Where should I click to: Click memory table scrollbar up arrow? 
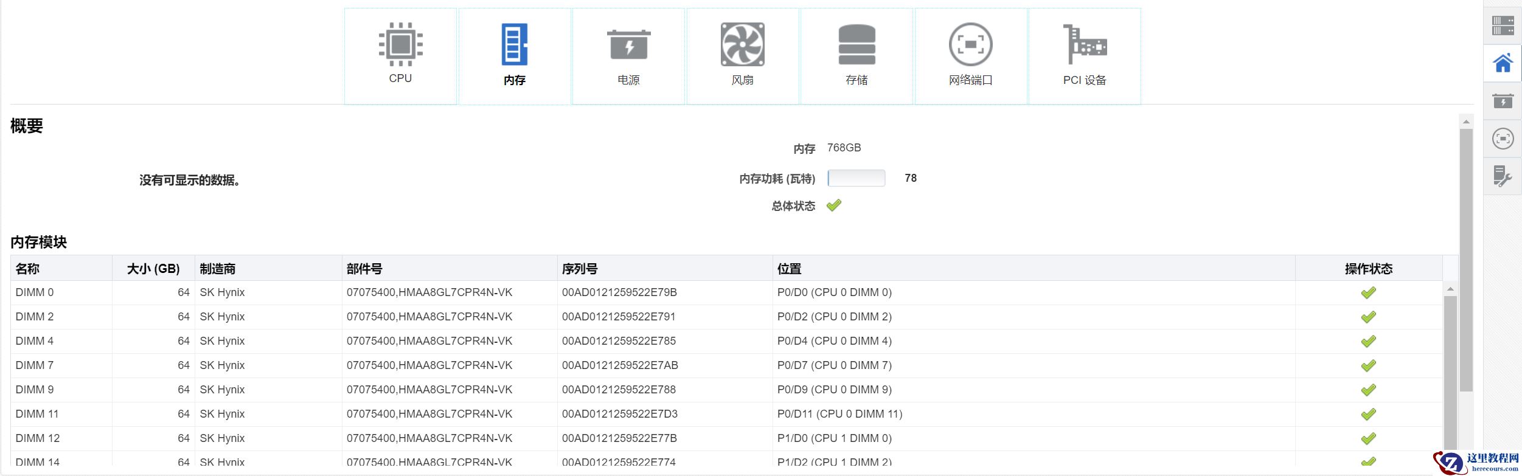click(x=1450, y=289)
